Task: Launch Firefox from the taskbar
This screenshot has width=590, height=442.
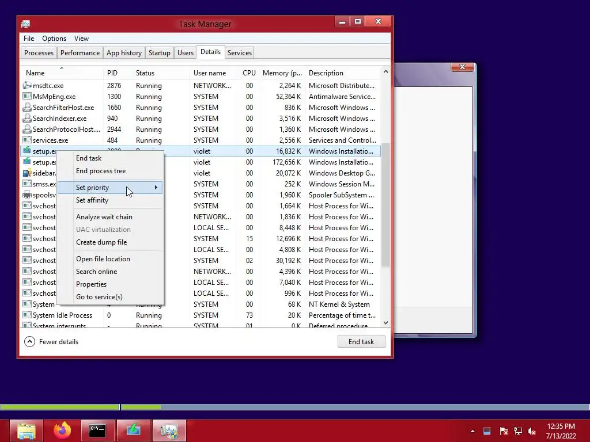Action: [x=62, y=430]
